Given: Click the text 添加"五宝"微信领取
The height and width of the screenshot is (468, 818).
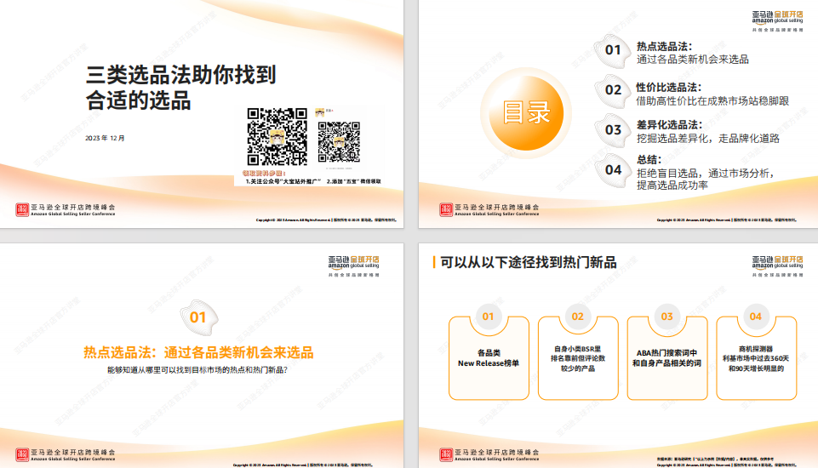Looking at the screenshot, I should (x=354, y=181).
